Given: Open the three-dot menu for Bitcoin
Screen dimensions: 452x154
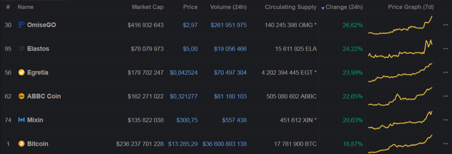Looking at the screenshot, I should [446, 144].
